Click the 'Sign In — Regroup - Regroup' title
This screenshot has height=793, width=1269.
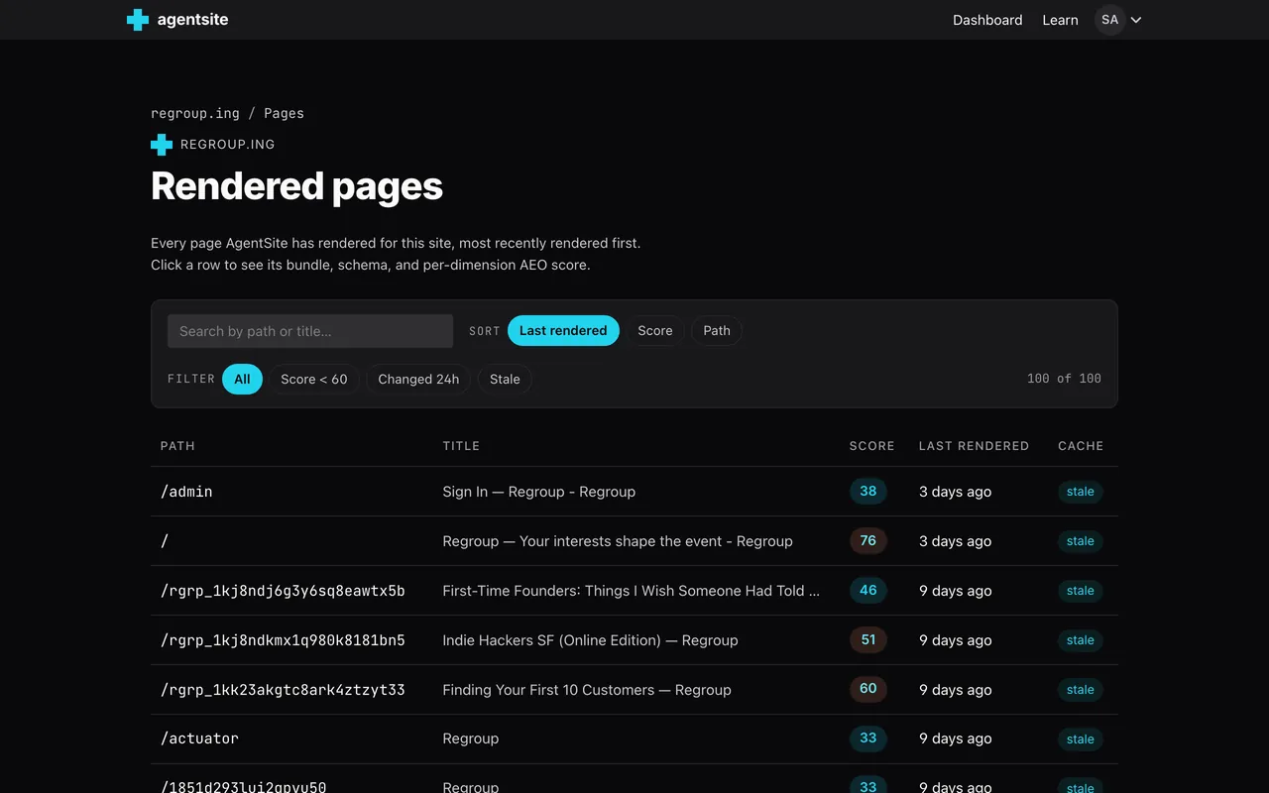pyautogui.click(x=539, y=492)
